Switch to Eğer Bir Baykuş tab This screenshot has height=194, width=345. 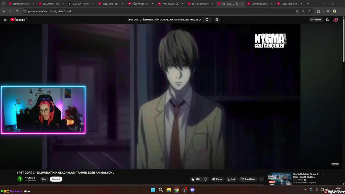point(200,4)
